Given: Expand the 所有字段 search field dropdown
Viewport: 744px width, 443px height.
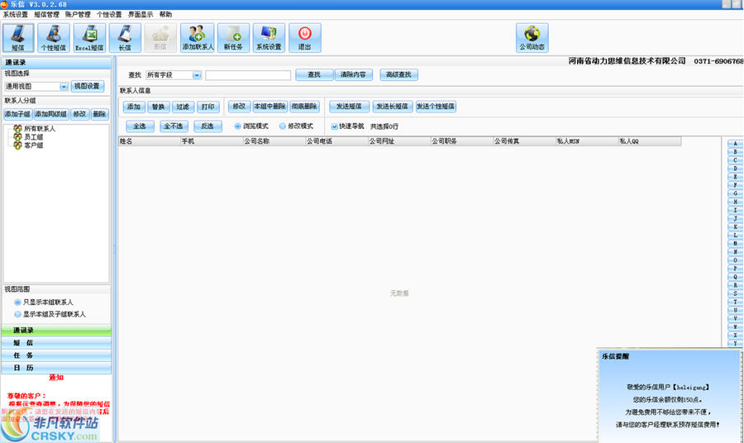Looking at the screenshot, I should (197, 75).
